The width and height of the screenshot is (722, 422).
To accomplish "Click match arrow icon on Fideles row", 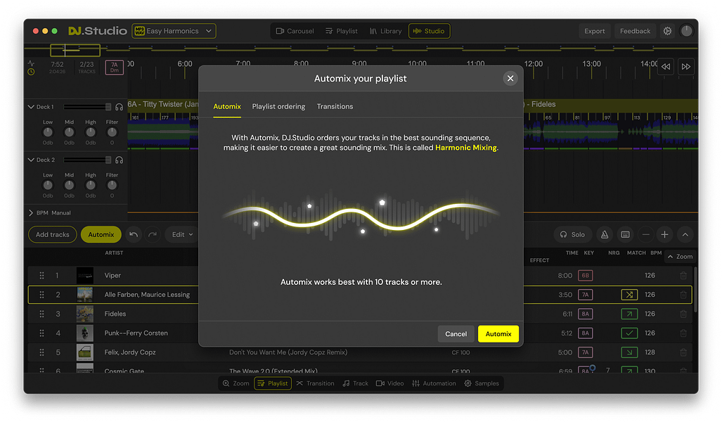I will coord(629,314).
